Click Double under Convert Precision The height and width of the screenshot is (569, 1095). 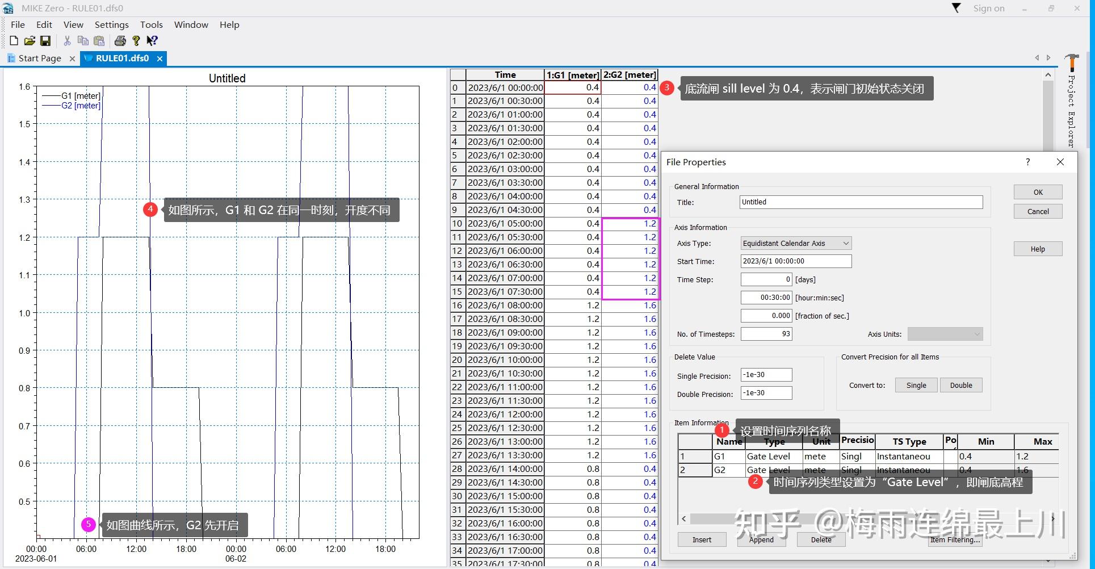[960, 386]
